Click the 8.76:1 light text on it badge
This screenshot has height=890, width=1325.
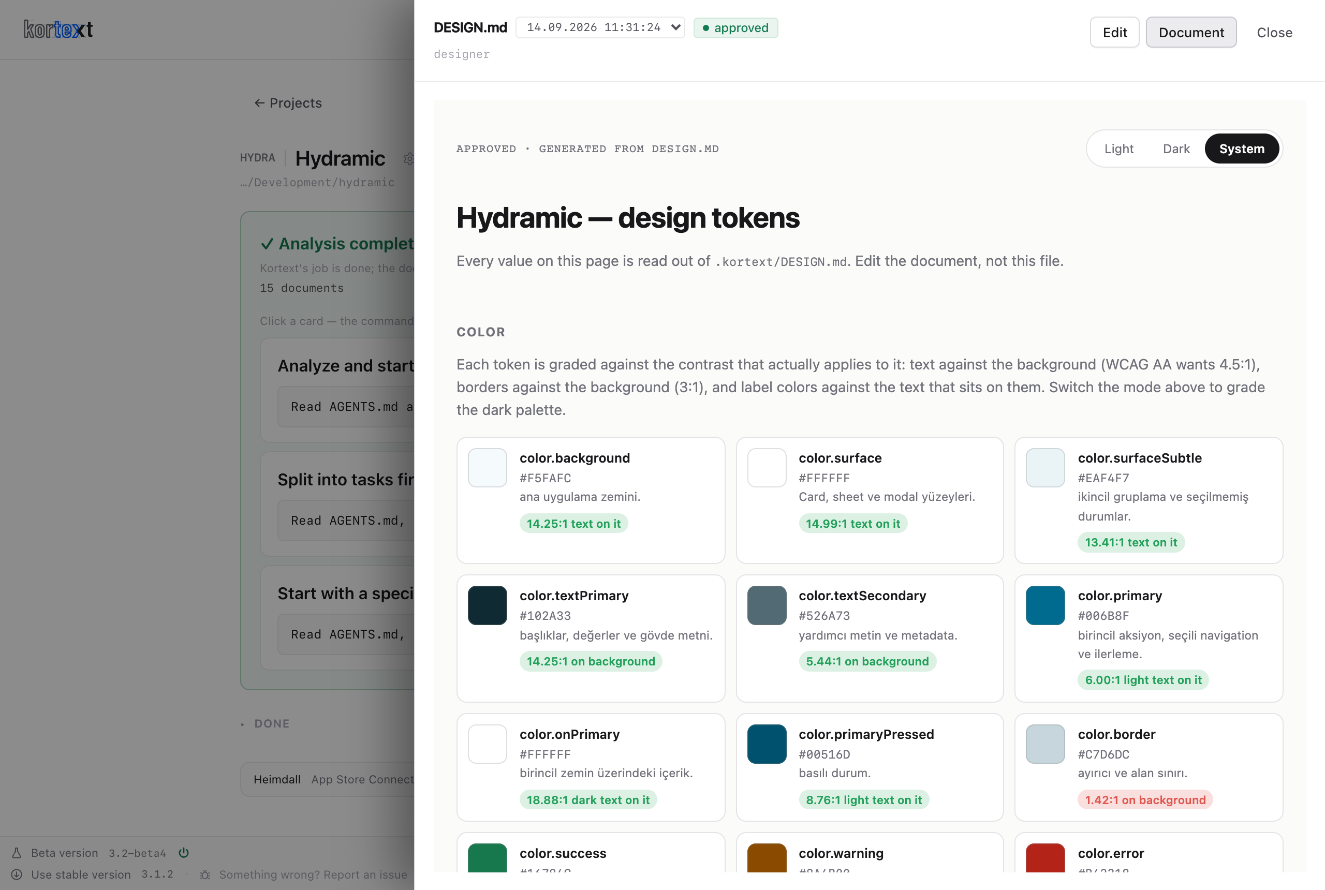coord(863,800)
